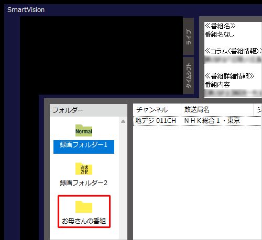Switch to the タイムシフト tab
This screenshot has width=262, height=240.
(189, 76)
